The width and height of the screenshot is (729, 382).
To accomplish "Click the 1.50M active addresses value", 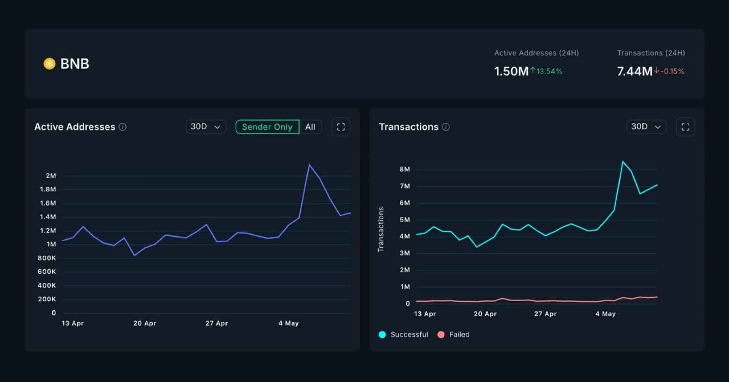I will tap(511, 71).
